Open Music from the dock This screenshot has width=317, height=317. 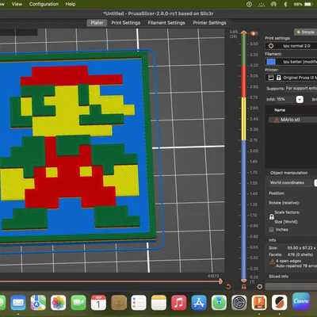[179, 303]
